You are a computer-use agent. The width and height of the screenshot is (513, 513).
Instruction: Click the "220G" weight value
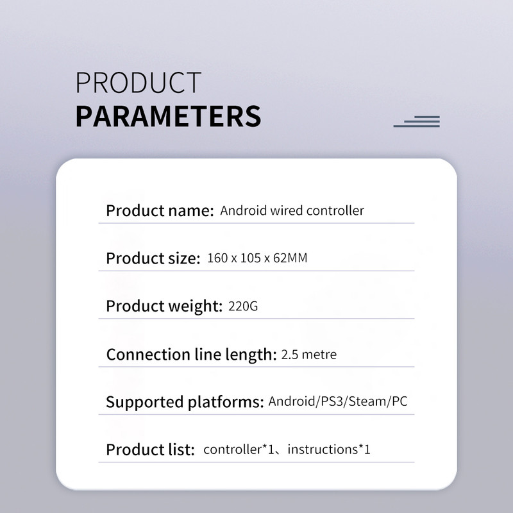point(243,307)
